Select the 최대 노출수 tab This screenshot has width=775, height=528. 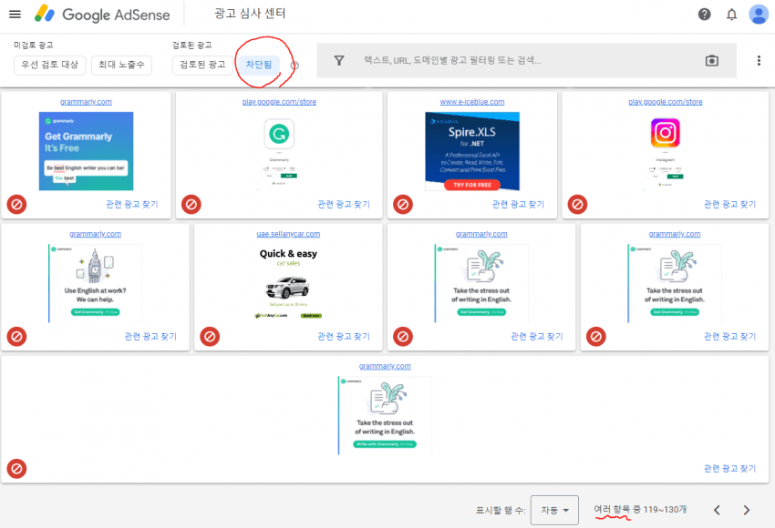click(121, 66)
